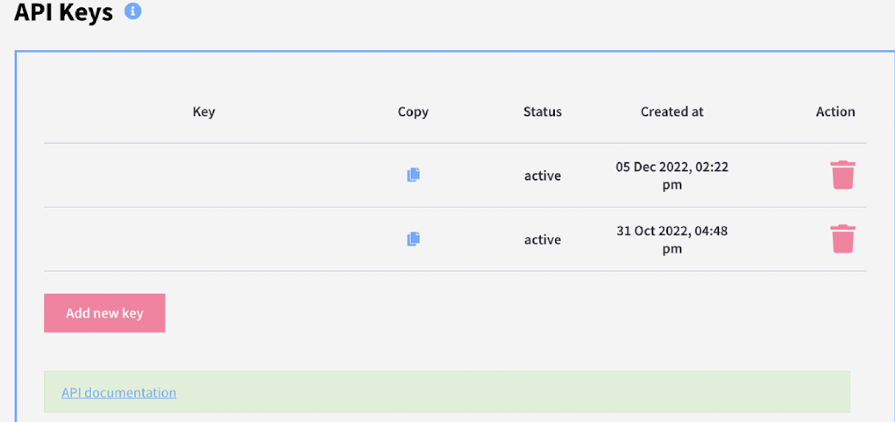Click the Action column header
Viewport: 895px width, 422px height.
pos(835,112)
